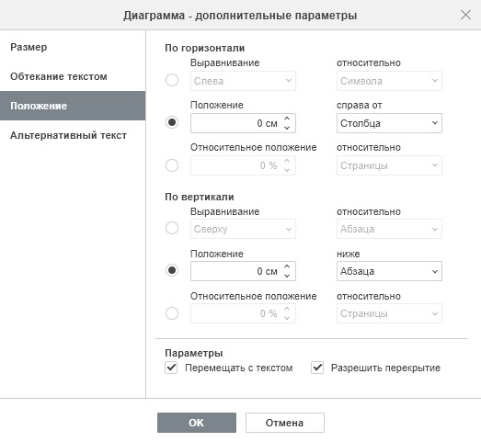Increase vertical relative percent with up arrow

[287, 309]
